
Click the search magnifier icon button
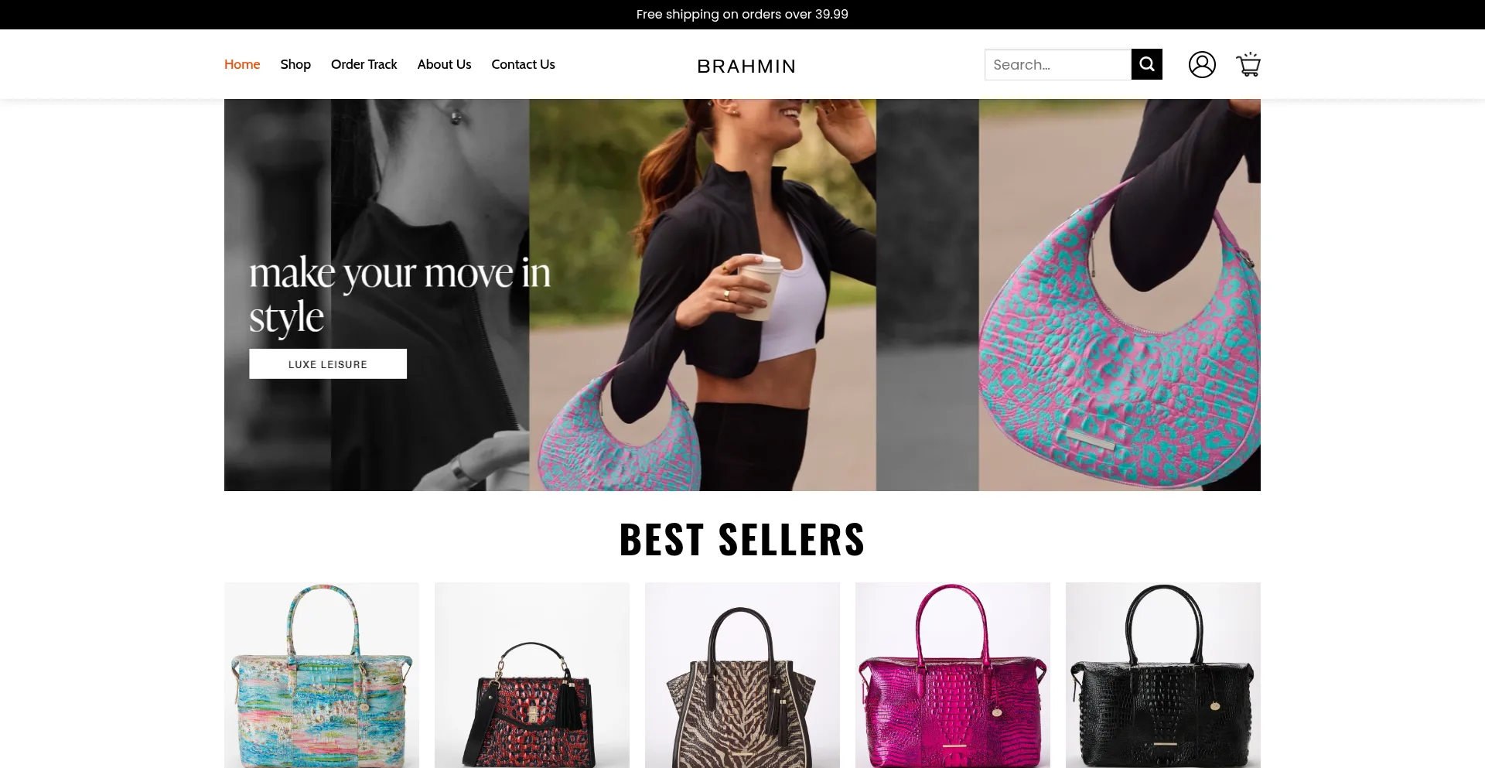point(1146,64)
